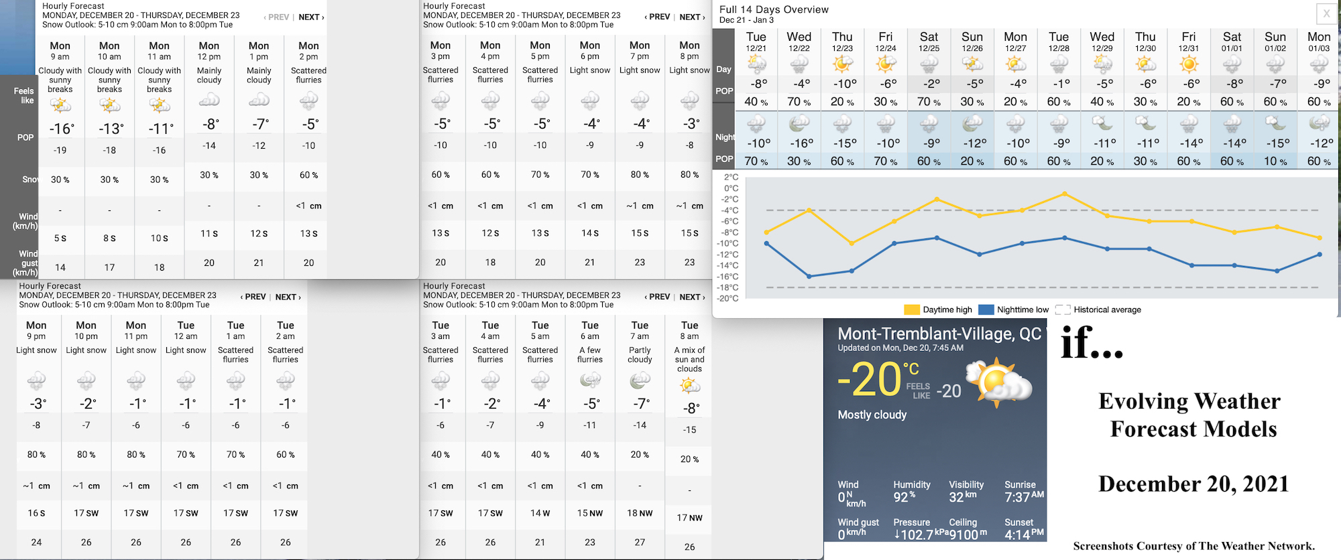Click the Mon 1 pm mainly cloudy icon
The image size is (1341, 560).
(x=259, y=101)
